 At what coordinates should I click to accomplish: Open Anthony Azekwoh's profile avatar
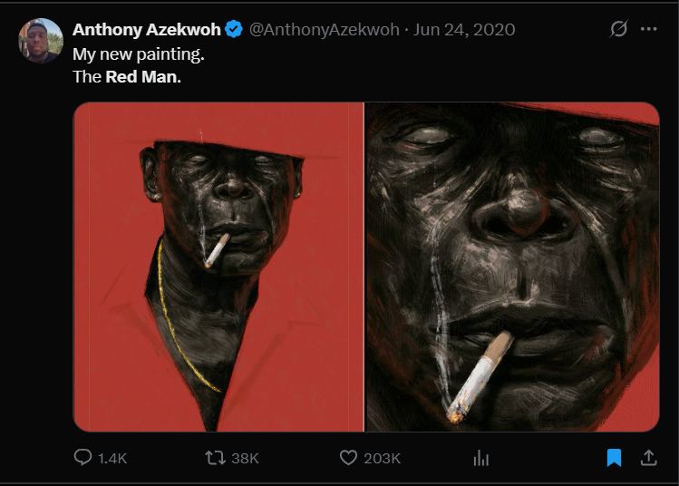coord(41,41)
